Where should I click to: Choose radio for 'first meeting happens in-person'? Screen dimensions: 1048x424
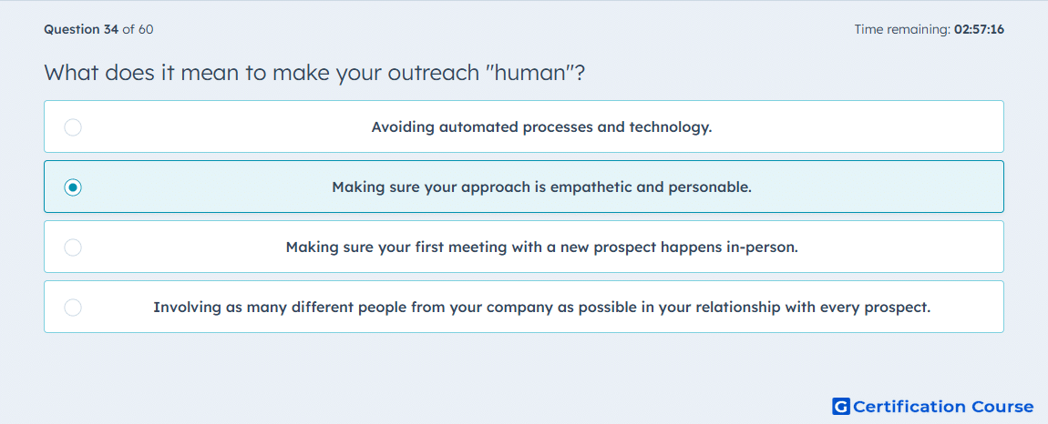point(73,247)
